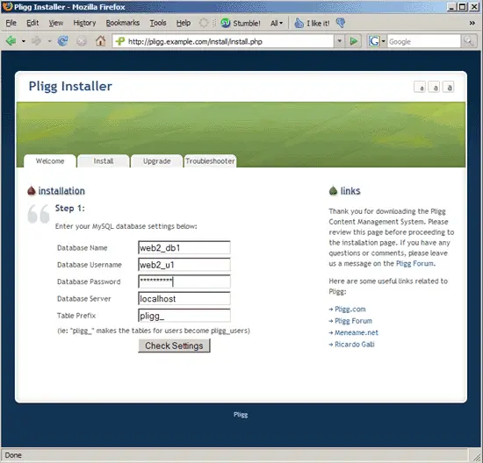Click the thumbs-down dislike icon

(341, 23)
